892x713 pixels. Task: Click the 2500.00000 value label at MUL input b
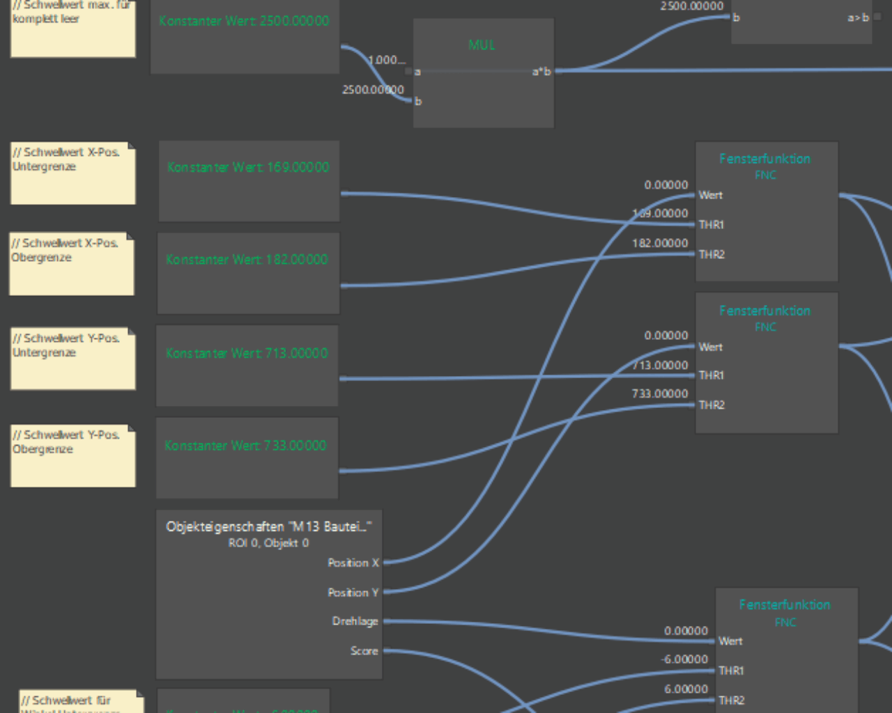[x=373, y=90]
